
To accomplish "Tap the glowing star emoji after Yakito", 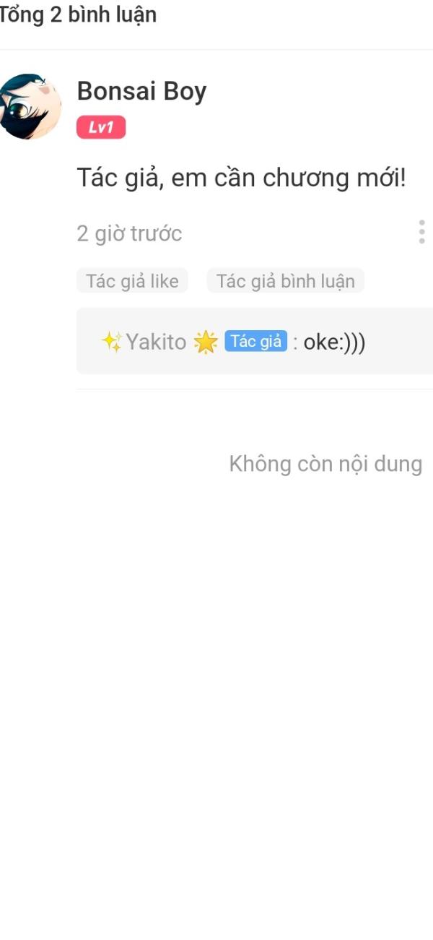I will [x=206, y=342].
